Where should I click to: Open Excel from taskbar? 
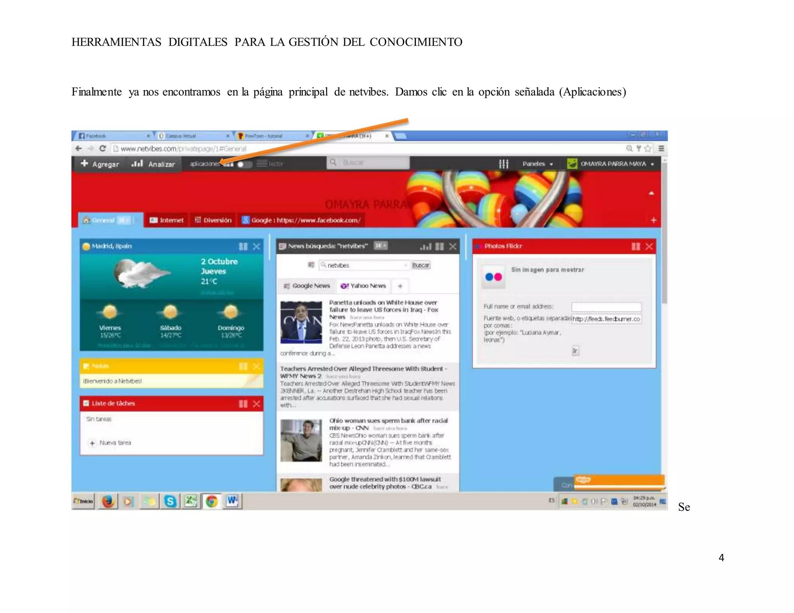click(x=190, y=501)
